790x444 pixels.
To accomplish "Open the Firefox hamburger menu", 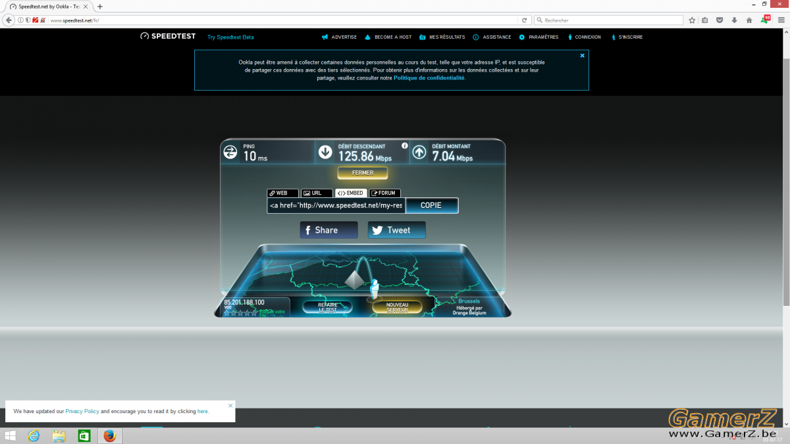I will 780,20.
